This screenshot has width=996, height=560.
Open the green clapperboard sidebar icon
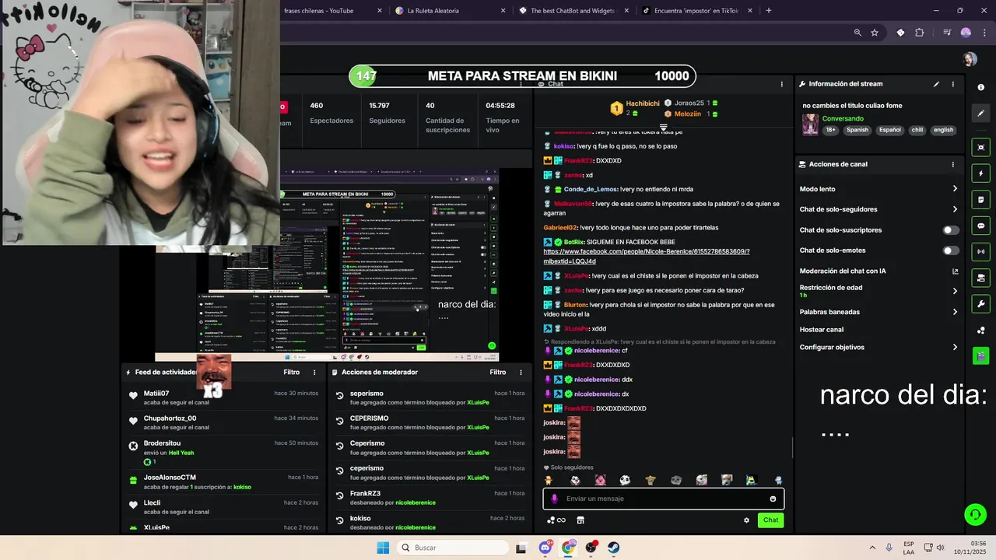point(980,355)
